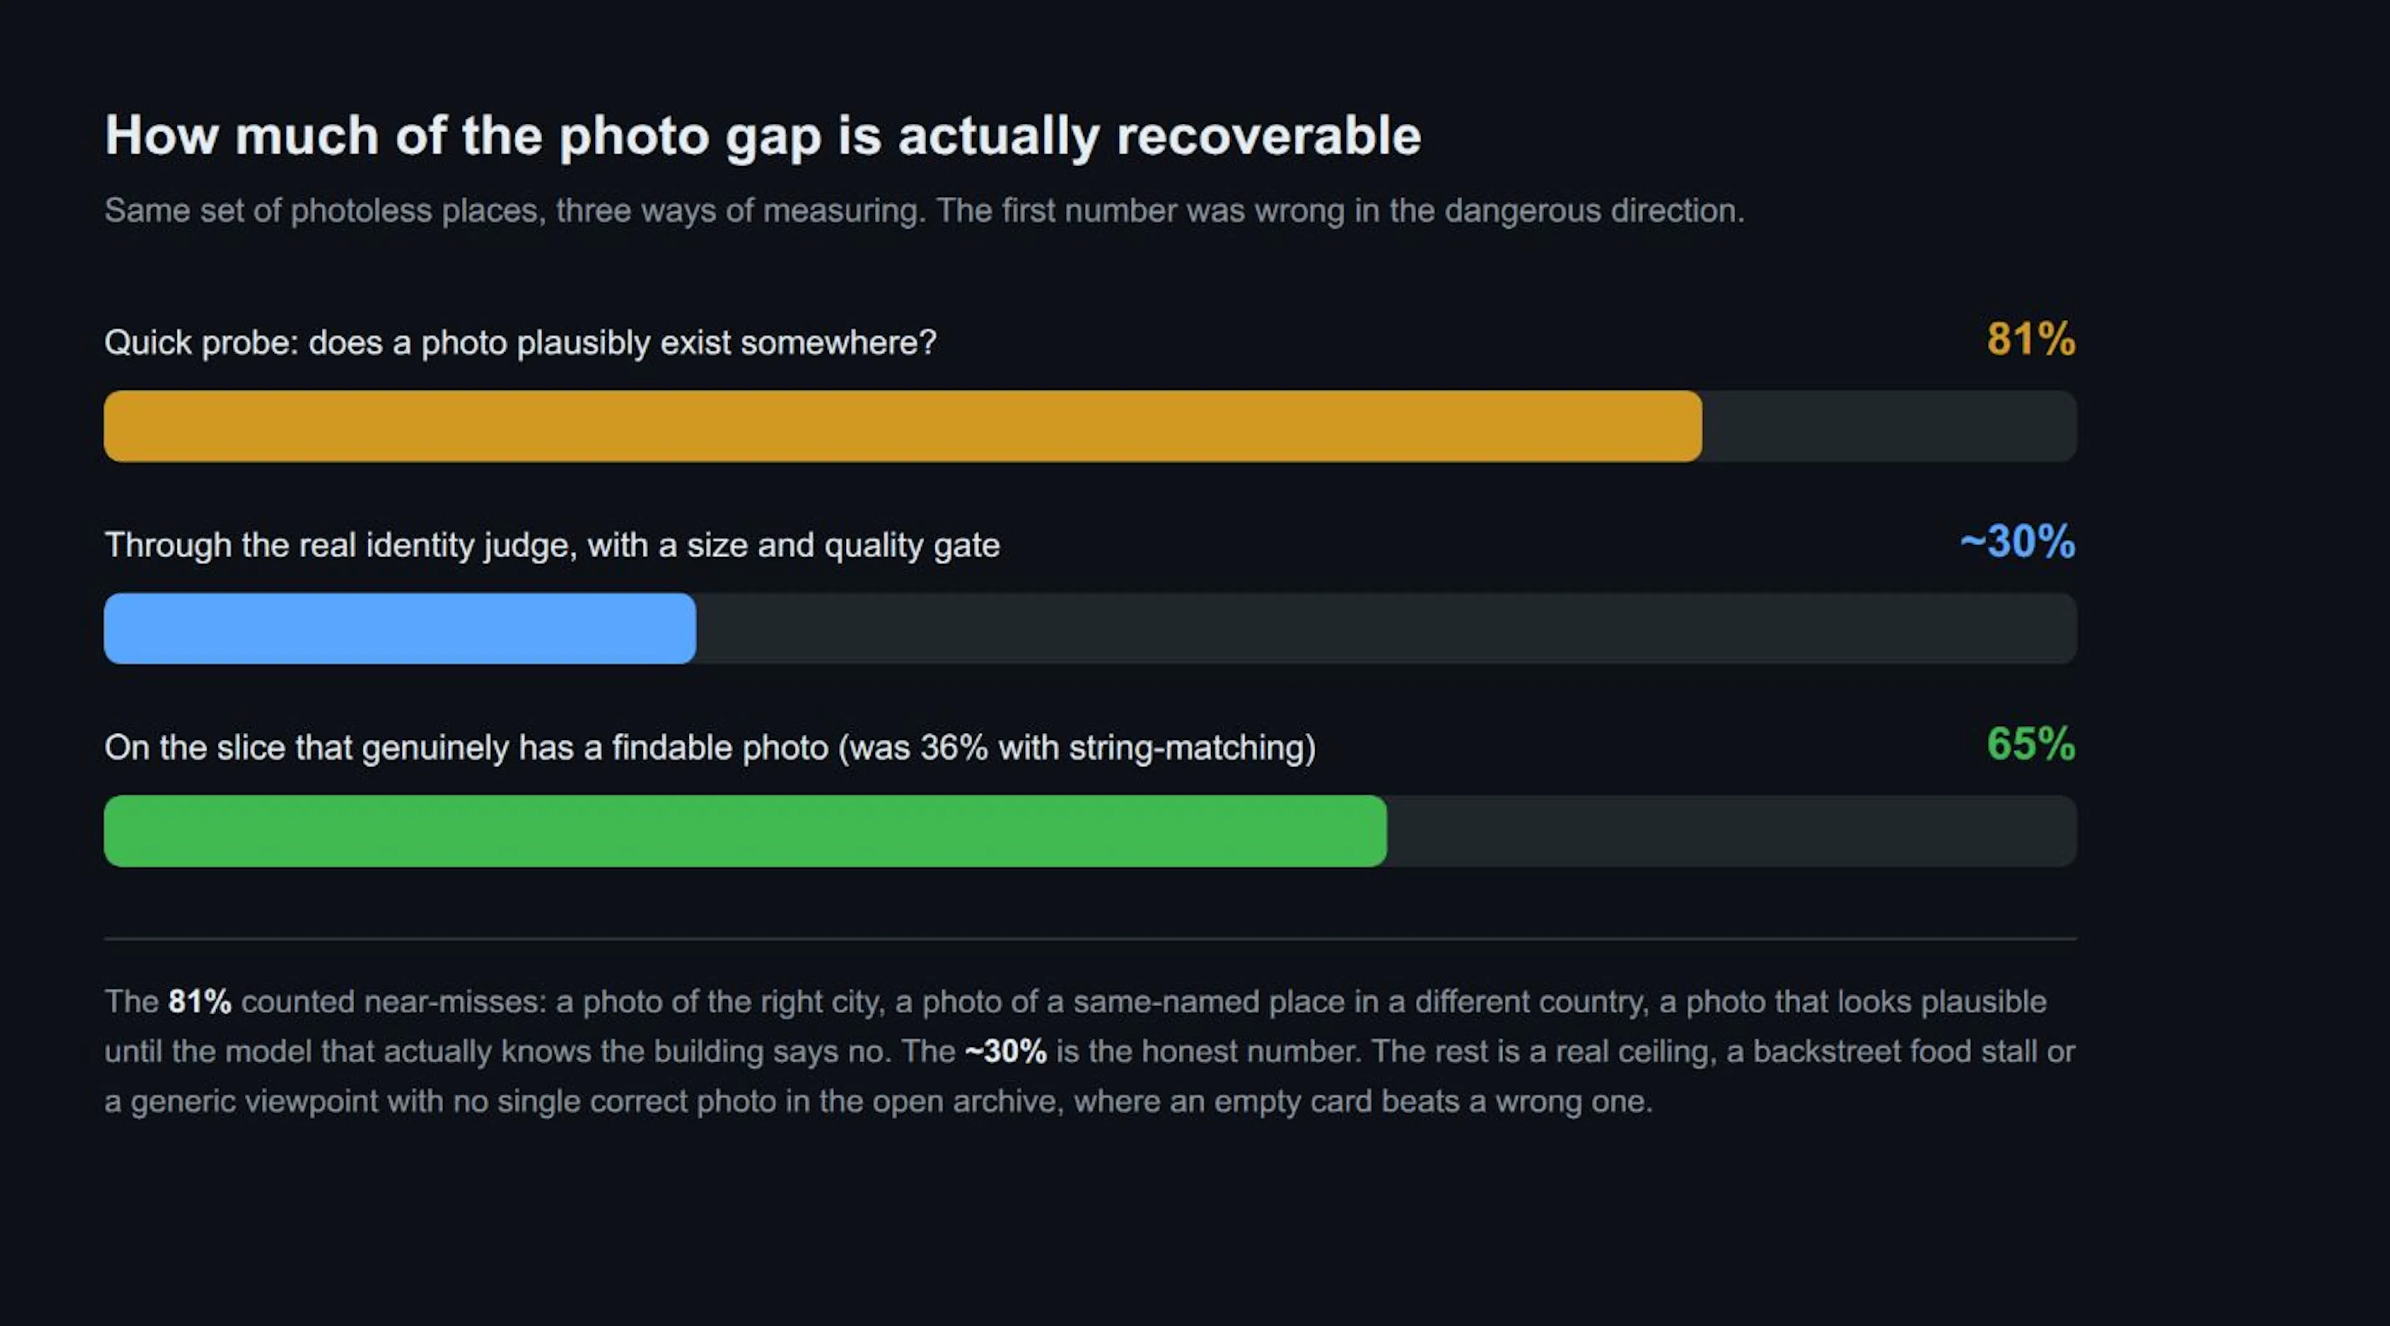Click the 'real identity judge' bar label

[552, 545]
